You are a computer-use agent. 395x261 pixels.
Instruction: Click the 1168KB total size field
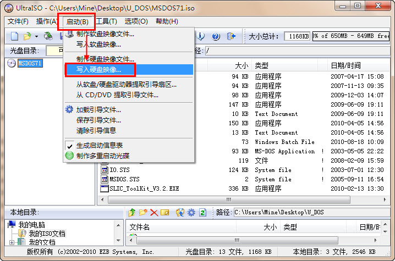point(297,36)
